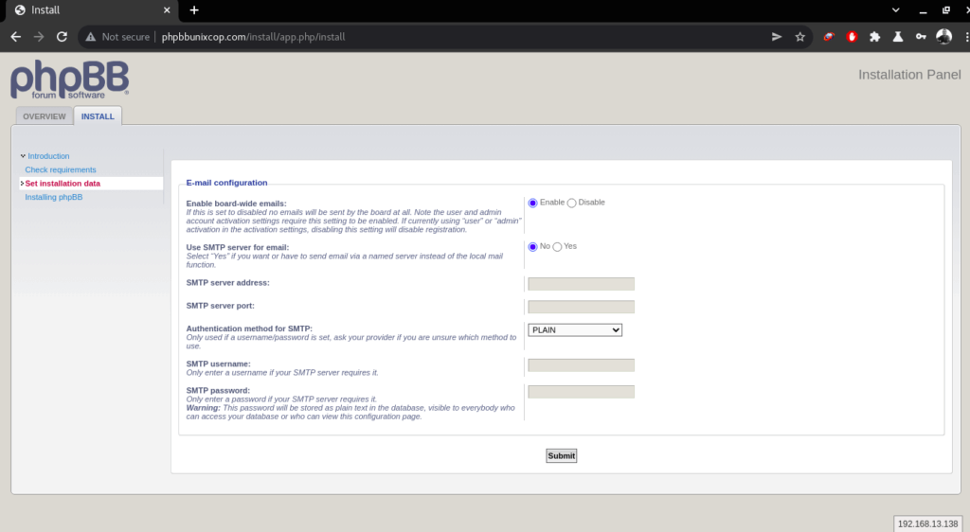Bookmark this page with the star icon
Image resolution: width=970 pixels, height=532 pixels.
tap(799, 37)
